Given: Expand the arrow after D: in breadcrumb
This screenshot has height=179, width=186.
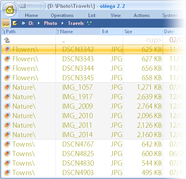Looking at the screenshot, I should 39,23.
